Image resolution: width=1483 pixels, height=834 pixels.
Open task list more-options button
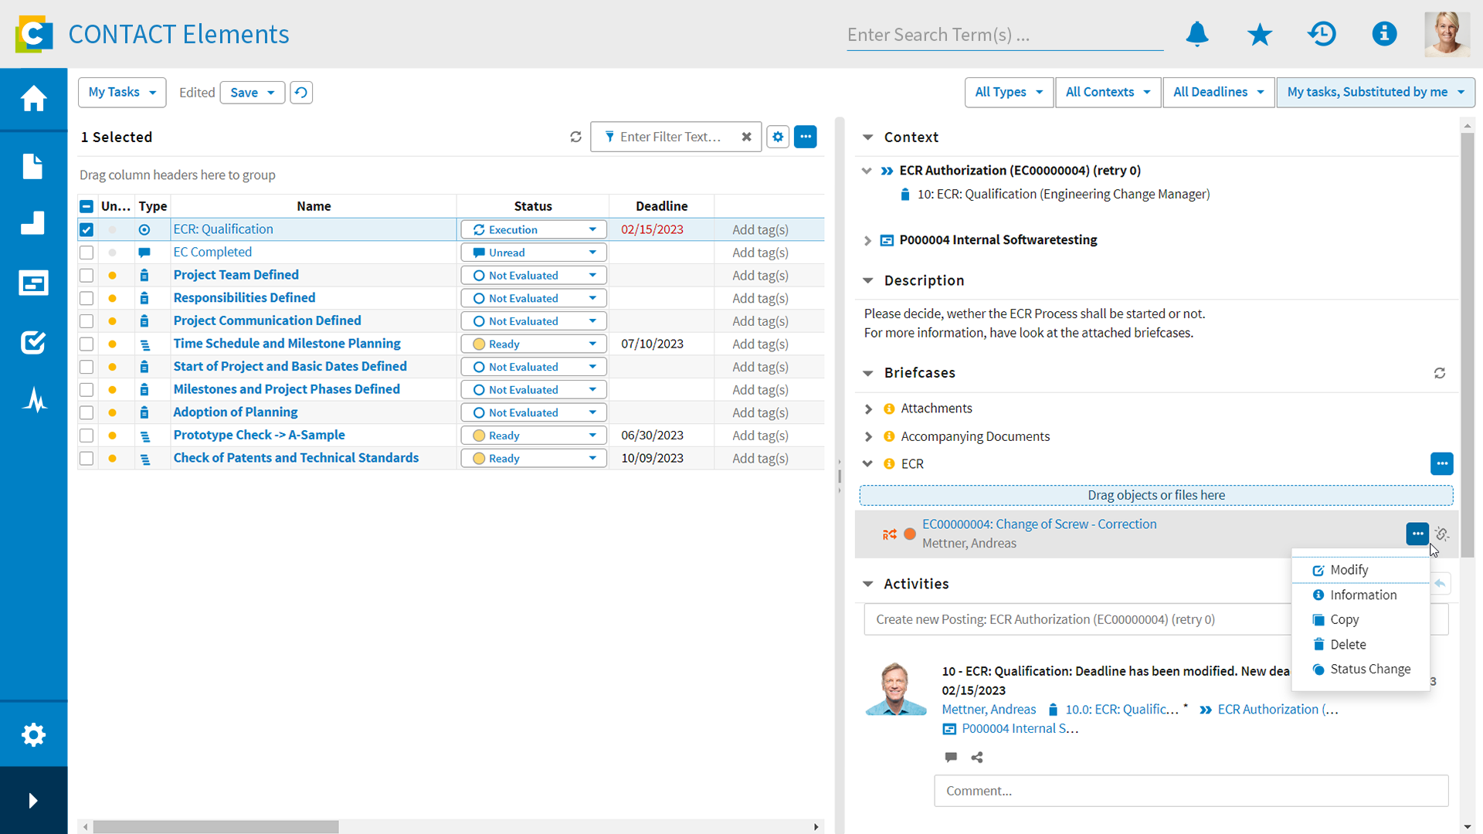point(806,137)
